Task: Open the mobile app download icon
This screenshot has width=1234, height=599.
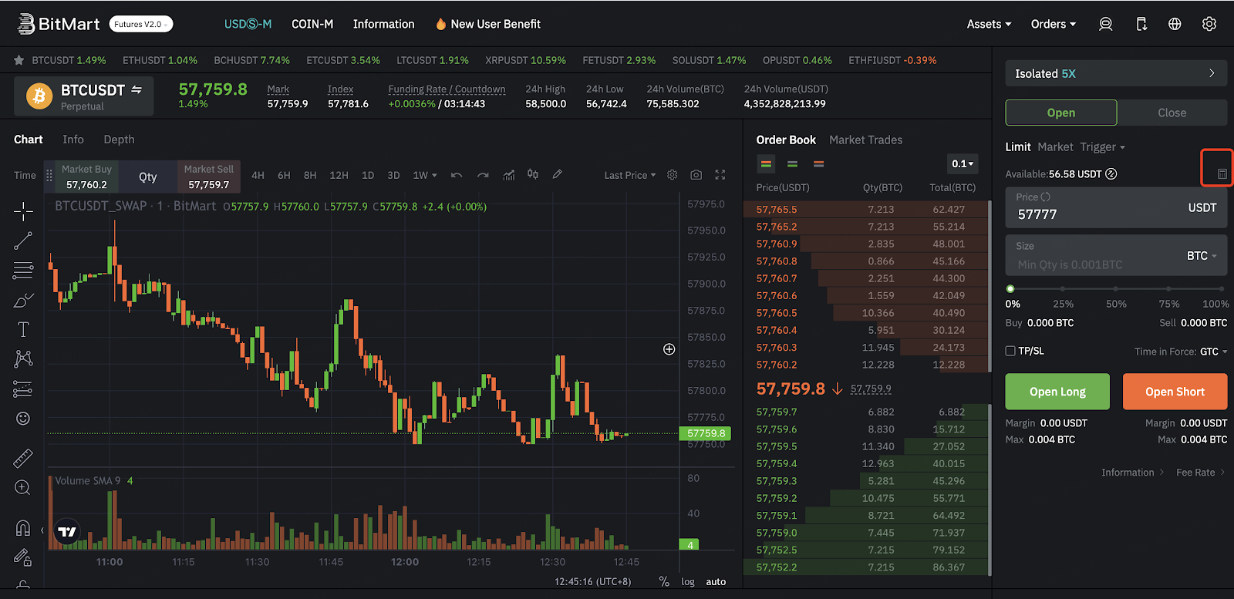Action: (1141, 24)
